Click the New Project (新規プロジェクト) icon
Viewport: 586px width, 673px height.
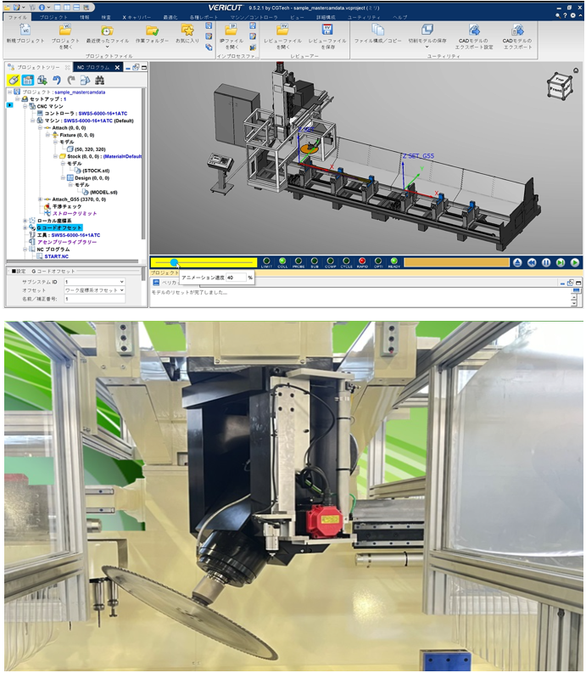coord(25,30)
